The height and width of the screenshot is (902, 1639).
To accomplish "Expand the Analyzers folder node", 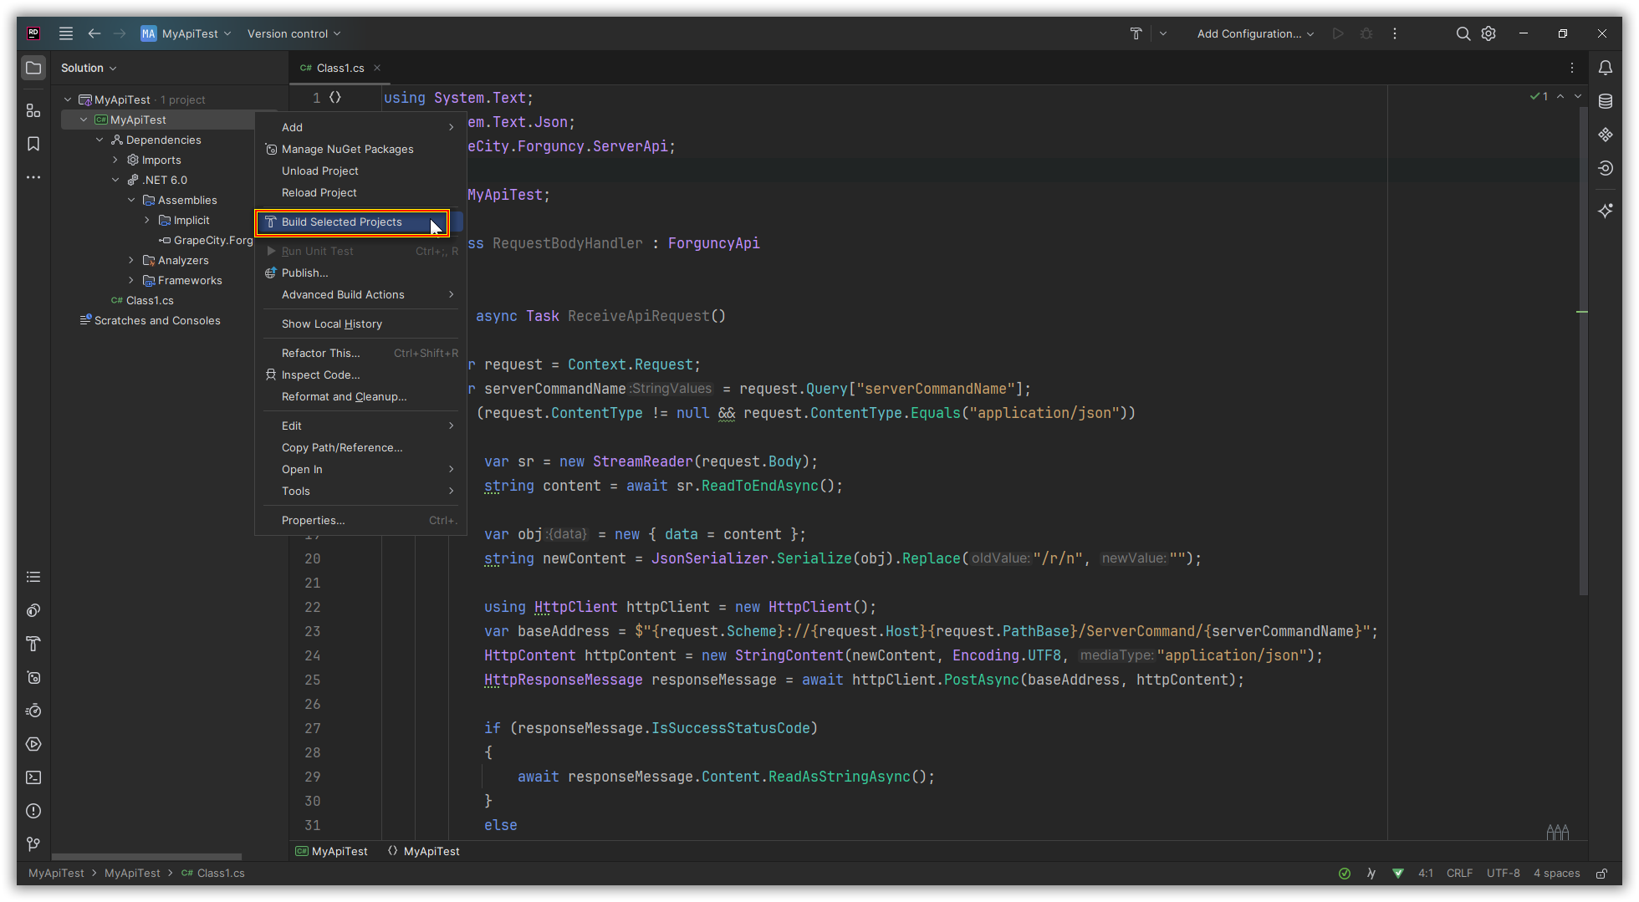I will point(131,260).
